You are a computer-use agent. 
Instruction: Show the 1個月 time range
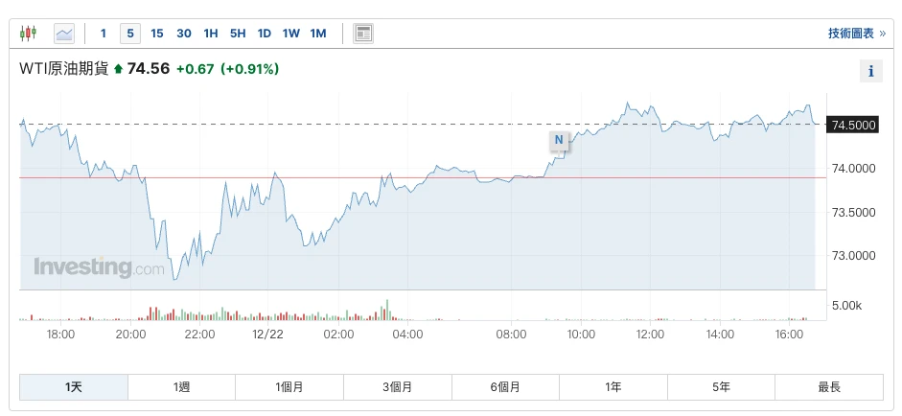coord(289,387)
